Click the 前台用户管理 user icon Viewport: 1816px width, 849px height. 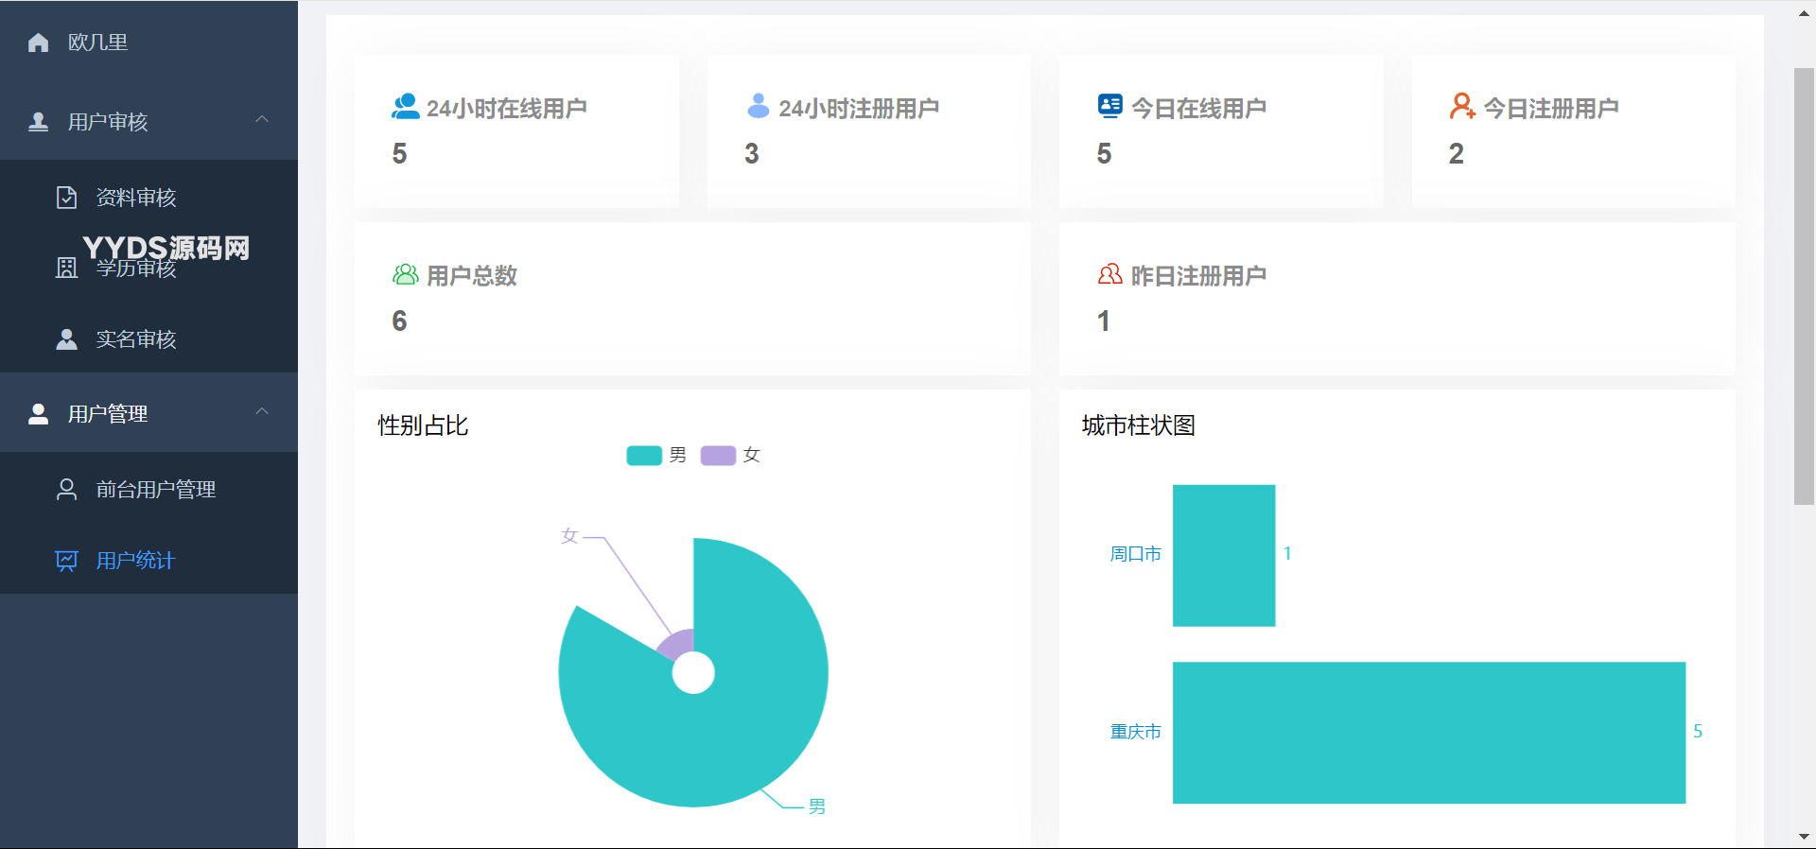click(66, 490)
